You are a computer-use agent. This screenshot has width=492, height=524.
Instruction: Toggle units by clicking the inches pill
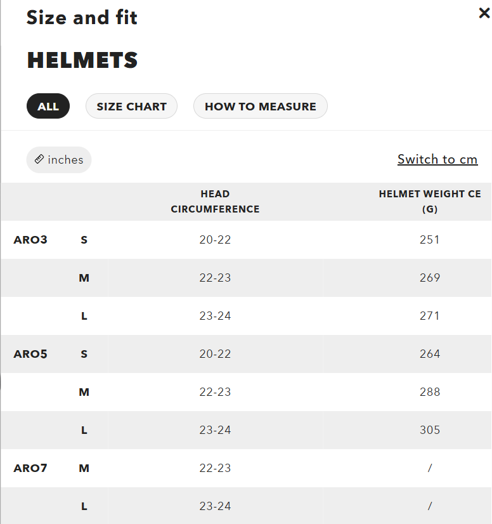59,160
